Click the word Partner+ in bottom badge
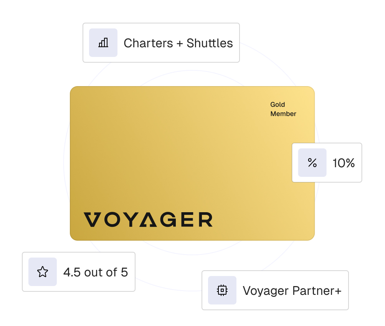Viewport: 385px width, 326px height. tap(317, 291)
